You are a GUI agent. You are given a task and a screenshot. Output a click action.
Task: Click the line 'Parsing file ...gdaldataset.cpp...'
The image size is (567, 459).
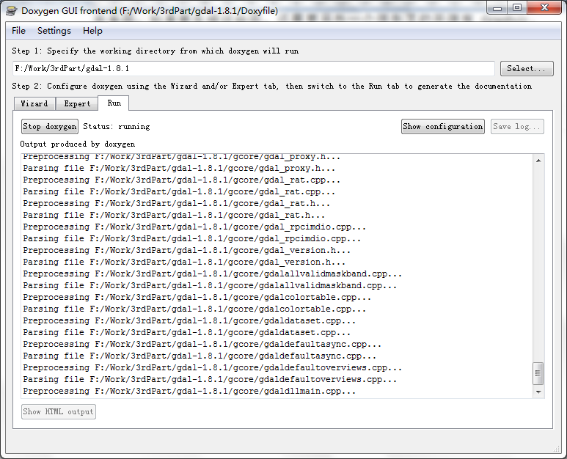point(187,332)
